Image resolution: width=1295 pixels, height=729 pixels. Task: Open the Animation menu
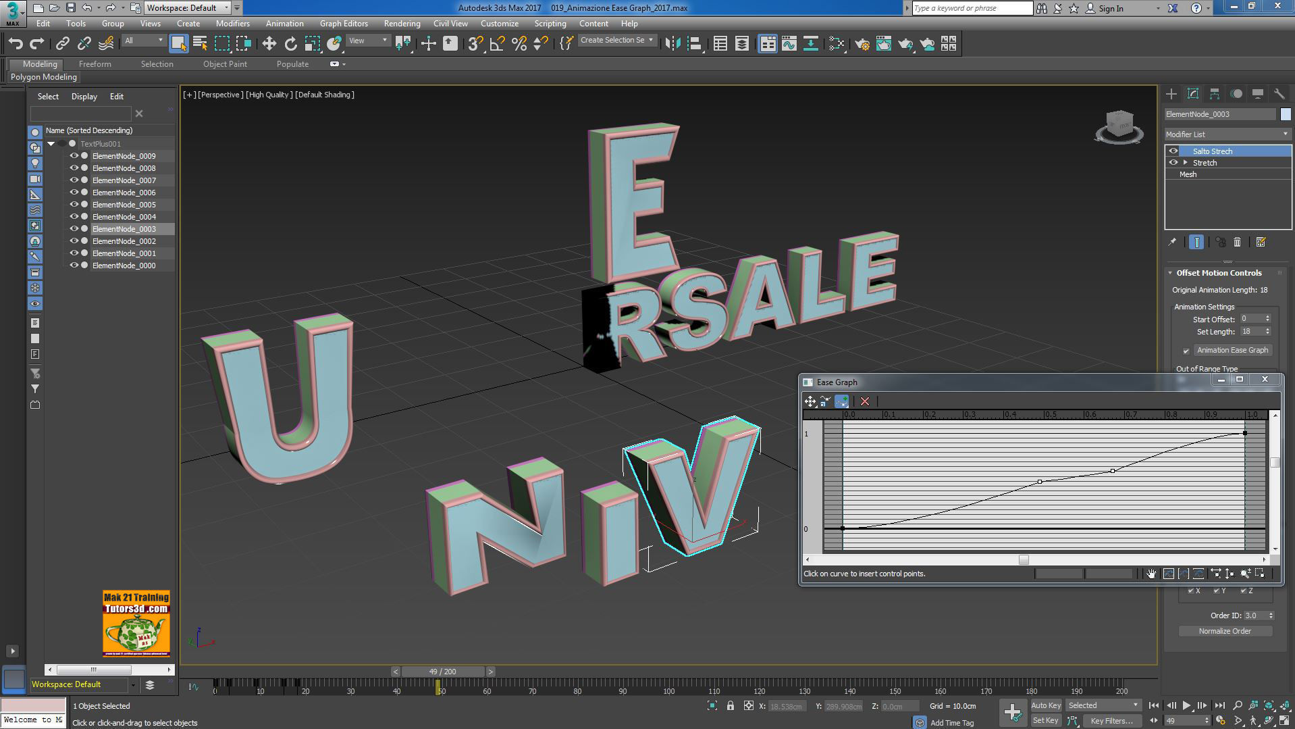click(284, 24)
